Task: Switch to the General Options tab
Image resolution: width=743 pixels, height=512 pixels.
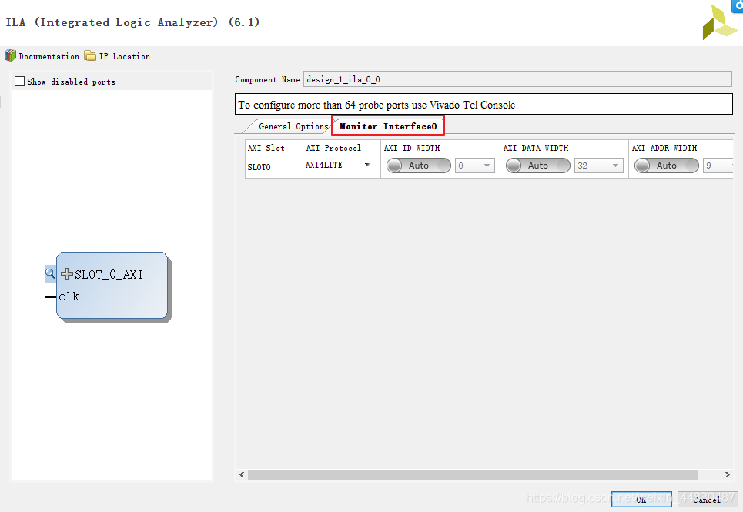Action: point(293,126)
